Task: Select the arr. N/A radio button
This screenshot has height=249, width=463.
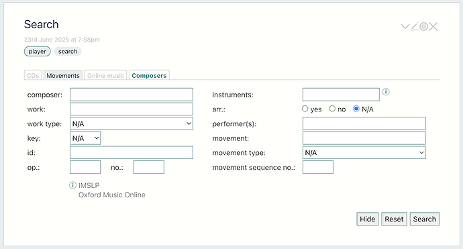Action: click(356, 109)
